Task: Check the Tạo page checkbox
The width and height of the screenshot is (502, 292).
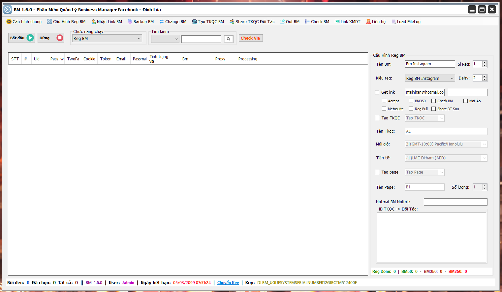Action: pyautogui.click(x=377, y=172)
